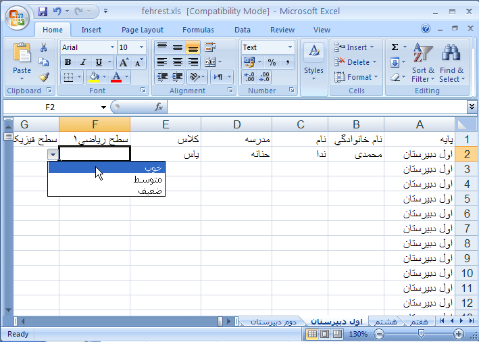479x342 pixels.
Task: Switch to the دوم دبیرستان sheet tab
Action: pyautogui.click(x=274, y=321)
